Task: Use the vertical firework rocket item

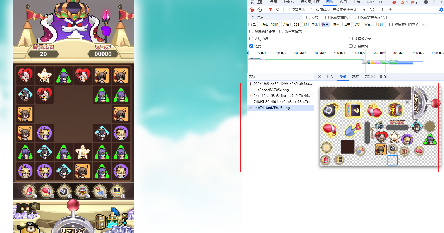Action: [x=29, y=191]
